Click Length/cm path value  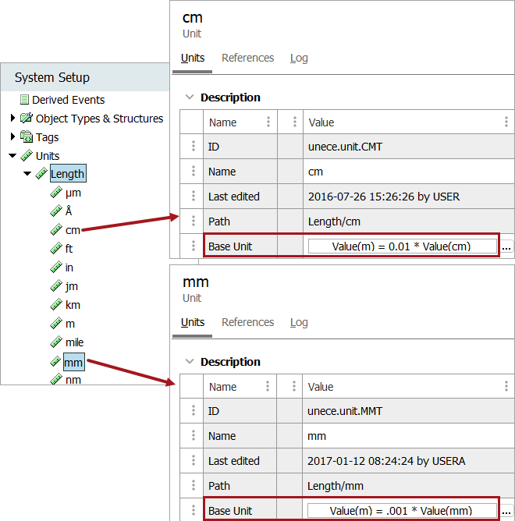point(334,222)
